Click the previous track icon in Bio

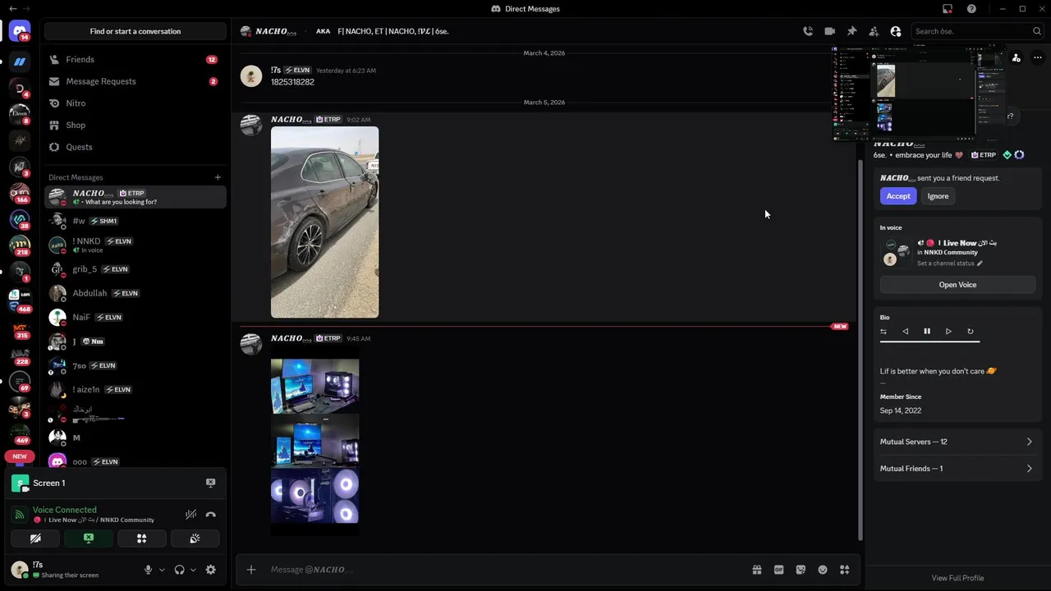tap(905, 332)
